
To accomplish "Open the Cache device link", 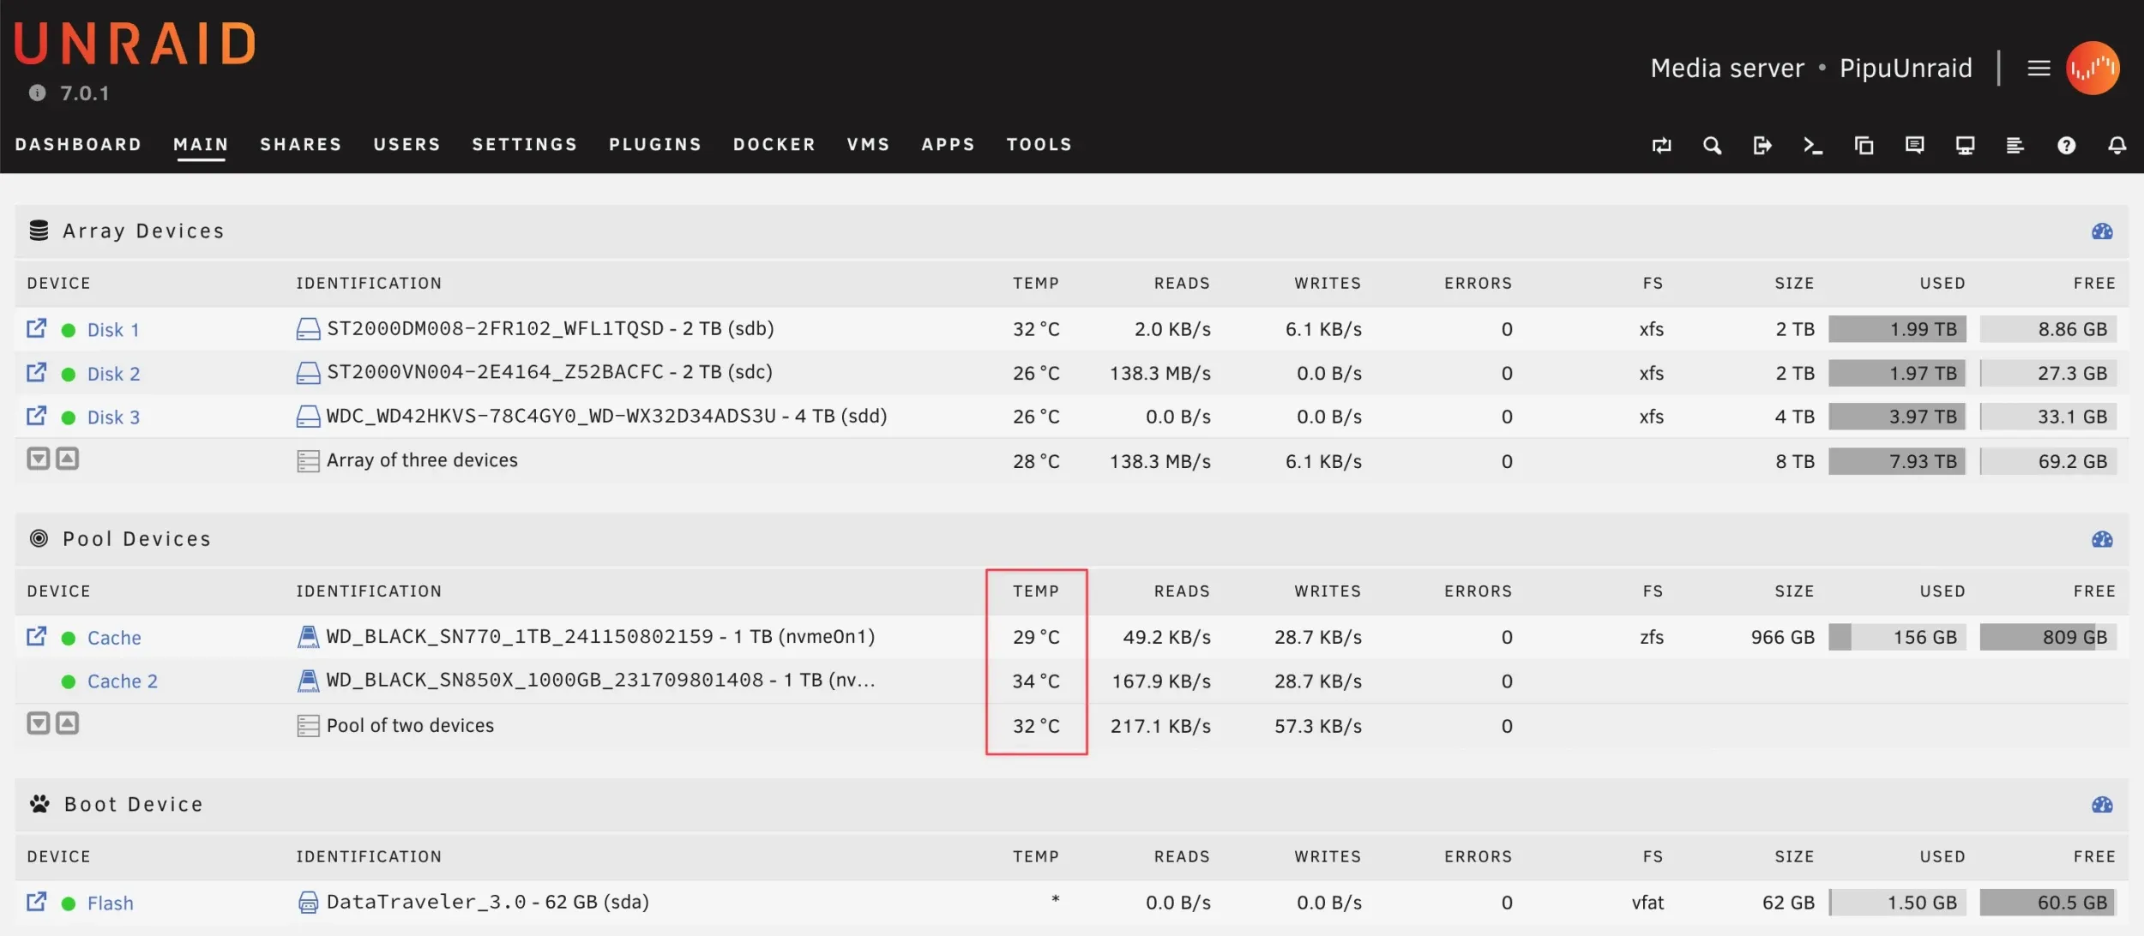I will tap(114, 638).
